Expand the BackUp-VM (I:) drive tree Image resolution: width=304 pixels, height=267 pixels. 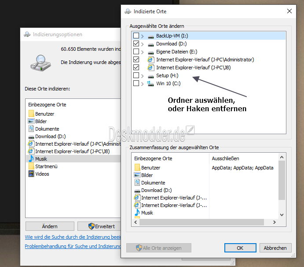(143, 36)
